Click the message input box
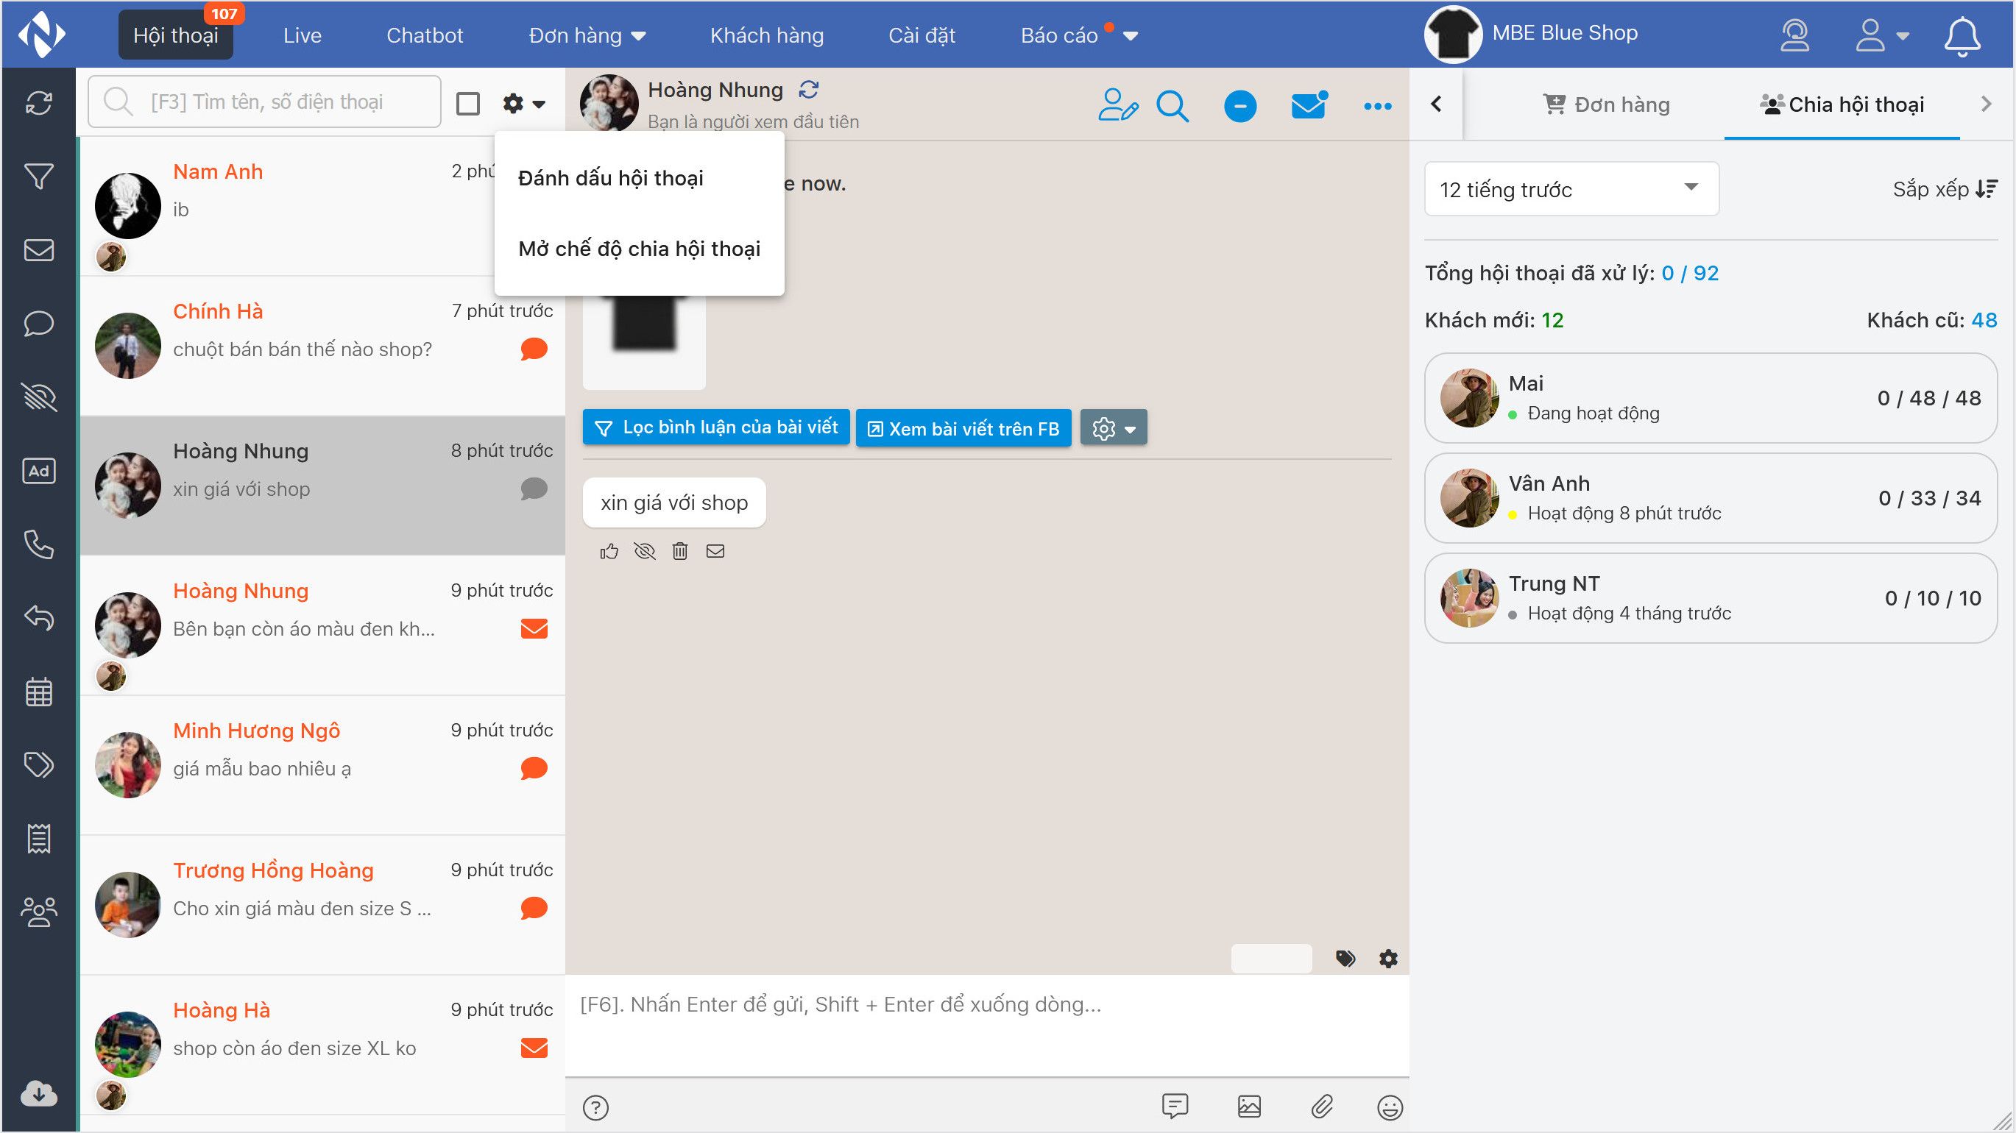The width and height of the screenshot is (2016, 1133). coord(987,1025)
